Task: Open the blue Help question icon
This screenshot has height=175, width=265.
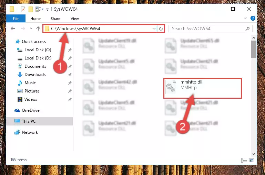Action: (253, 18)
